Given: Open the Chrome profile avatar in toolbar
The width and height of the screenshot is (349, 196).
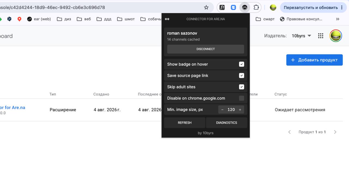Looking at the screenshot, I should [273, 8].
